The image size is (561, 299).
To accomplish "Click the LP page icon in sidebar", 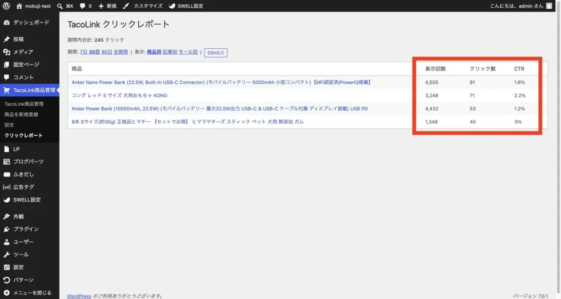I will [7, 149].
